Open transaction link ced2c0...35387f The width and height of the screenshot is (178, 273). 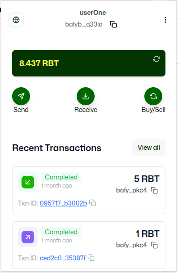tap(63, 258)
